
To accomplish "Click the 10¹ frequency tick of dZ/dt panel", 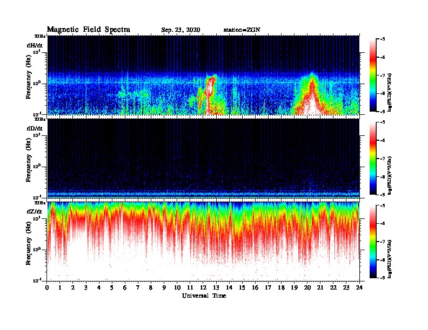I will [x=37, y=218].
